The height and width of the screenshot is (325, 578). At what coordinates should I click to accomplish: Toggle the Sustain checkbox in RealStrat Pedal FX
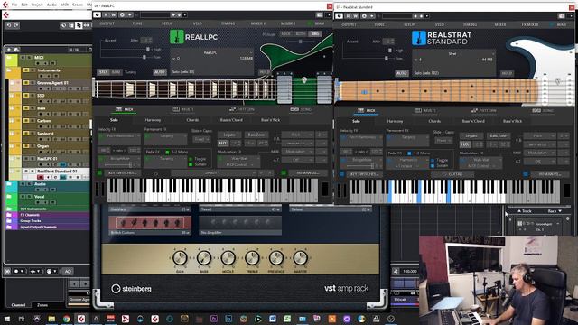click(433, 165)
